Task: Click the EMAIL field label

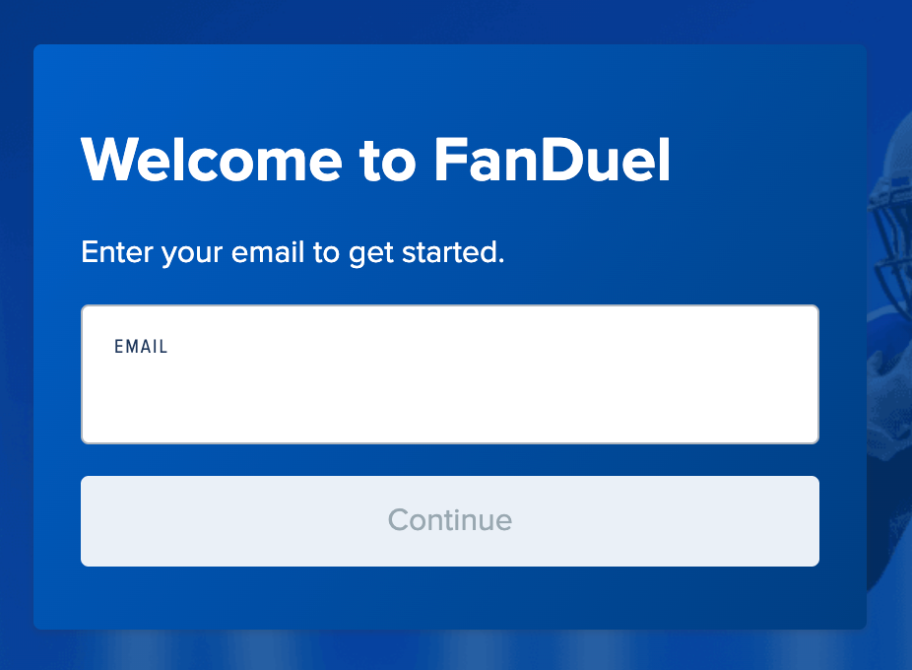Action: coord(141,347)
